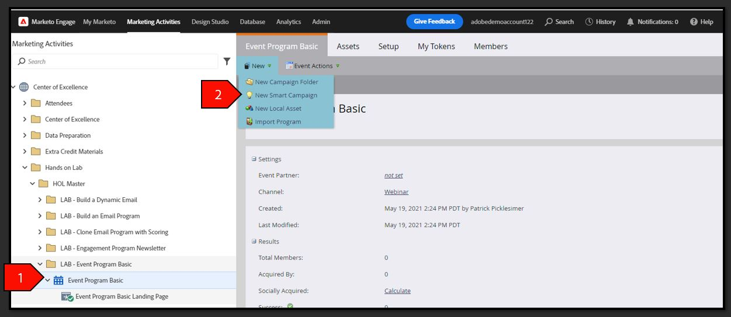The height and width of the screenshot is (317, 731).
Task: Click the Data Preparation folder icon
Action: coord(36,135)
